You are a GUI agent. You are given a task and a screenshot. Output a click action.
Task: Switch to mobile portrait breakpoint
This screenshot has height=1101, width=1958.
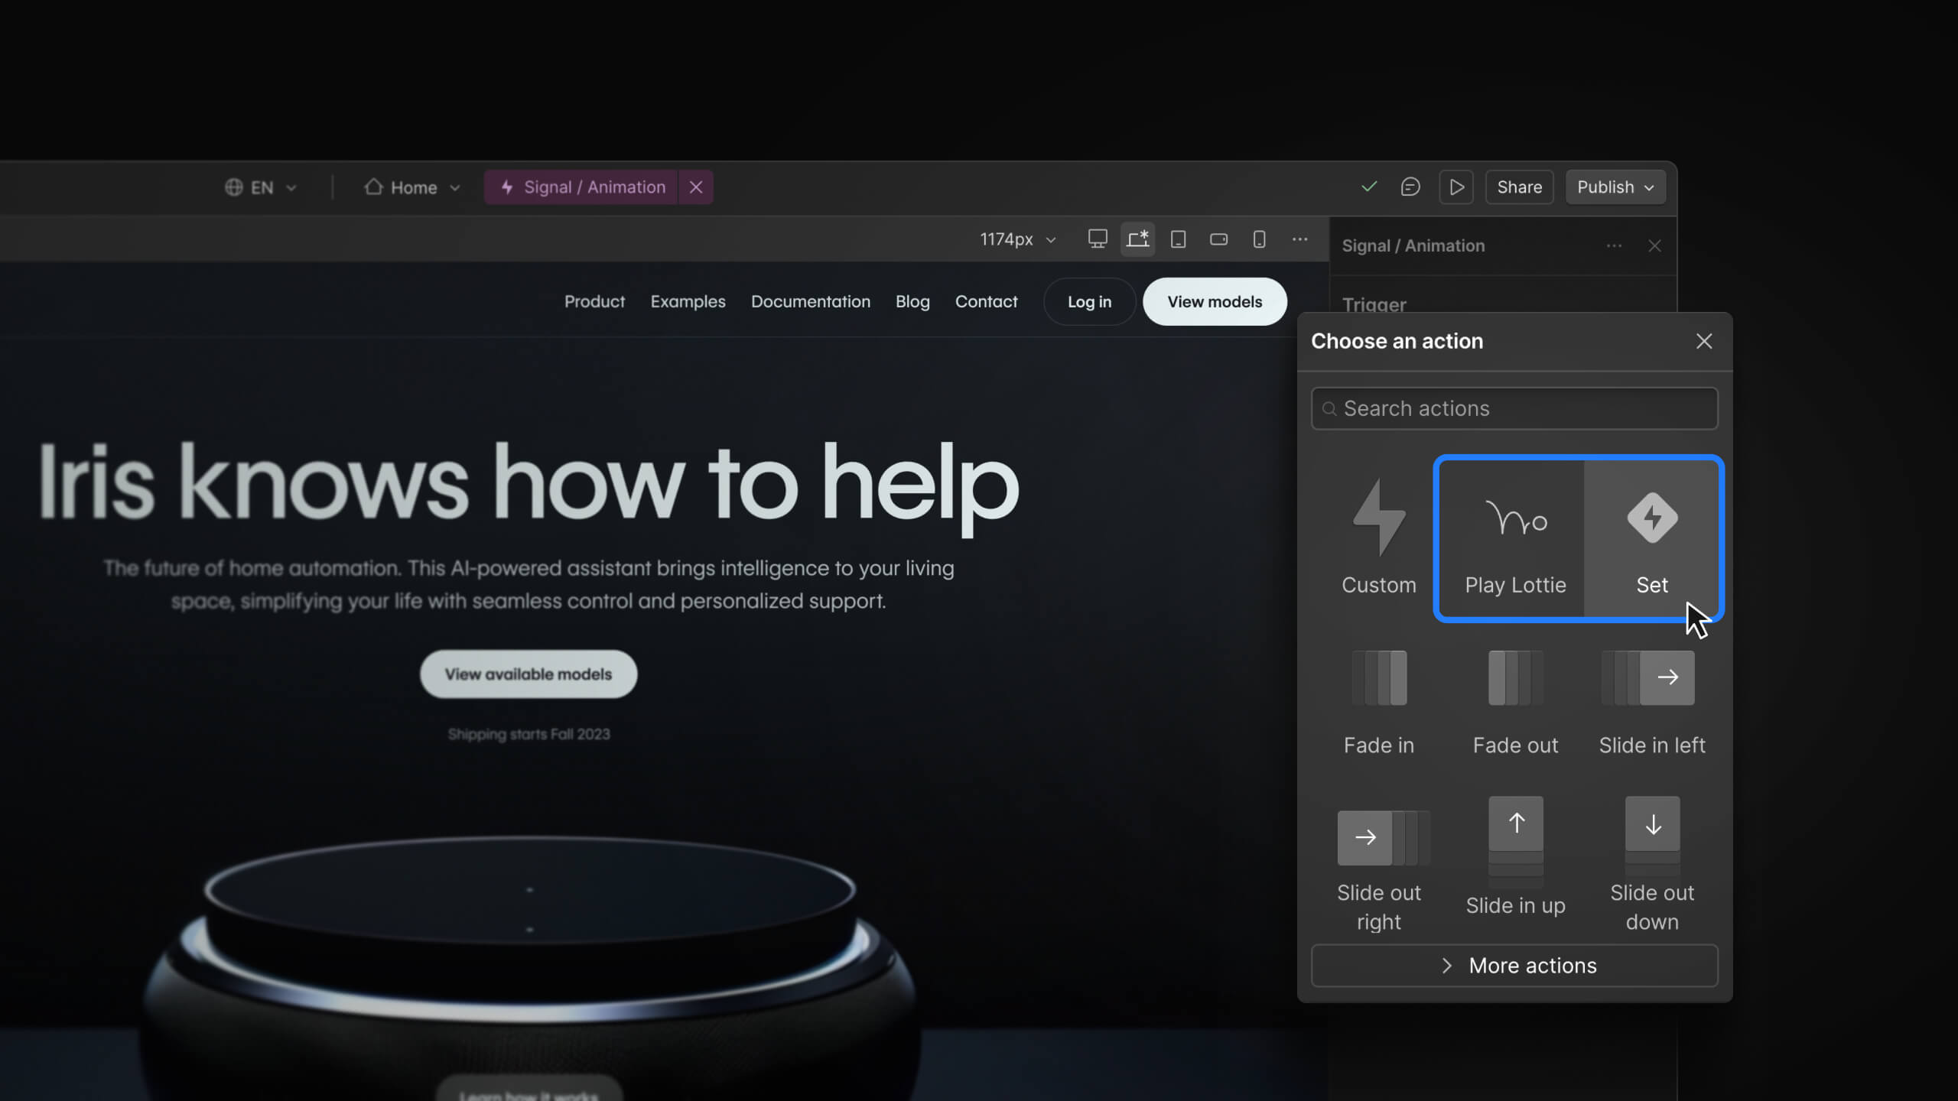(x=1259, y=239)
